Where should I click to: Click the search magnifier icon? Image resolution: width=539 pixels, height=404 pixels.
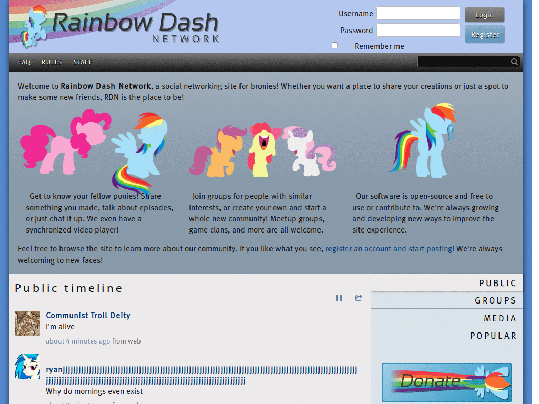tap(514, 62)
